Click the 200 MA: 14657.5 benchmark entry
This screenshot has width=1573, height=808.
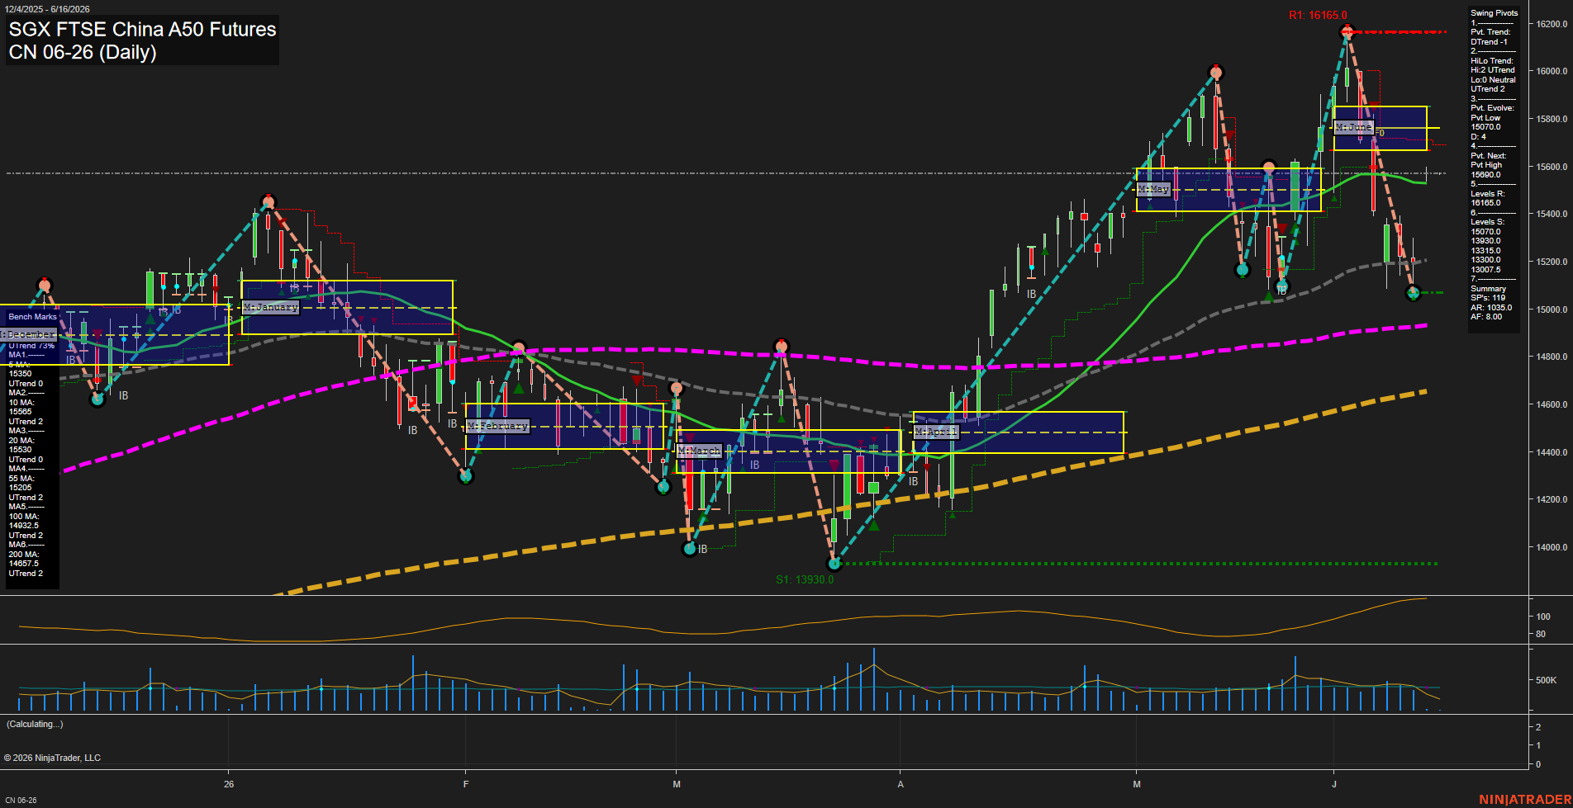[x=24, y=559]
